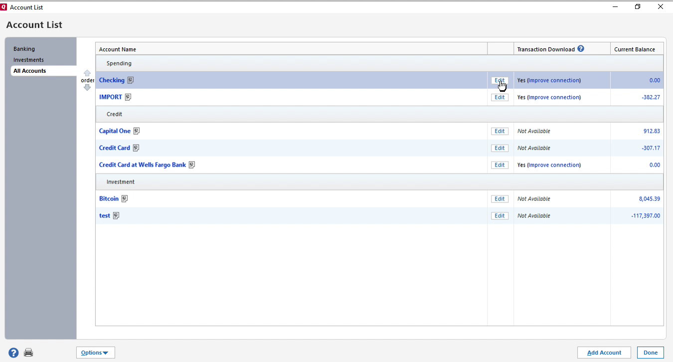Open the Bitcoin account link
673x362 pixels.
[x=109, y=199]
